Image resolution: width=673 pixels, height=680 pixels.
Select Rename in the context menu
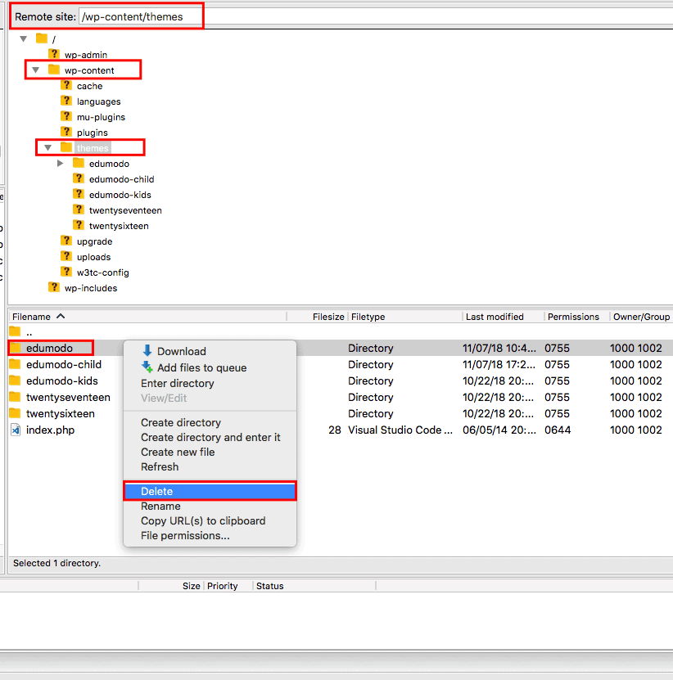click(x=160, y=506)
